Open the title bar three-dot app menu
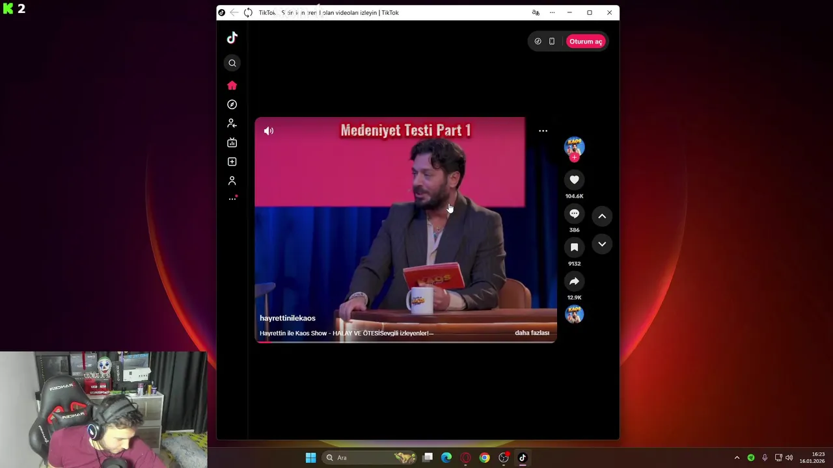 pyautogui.click(x=552, y=12)
